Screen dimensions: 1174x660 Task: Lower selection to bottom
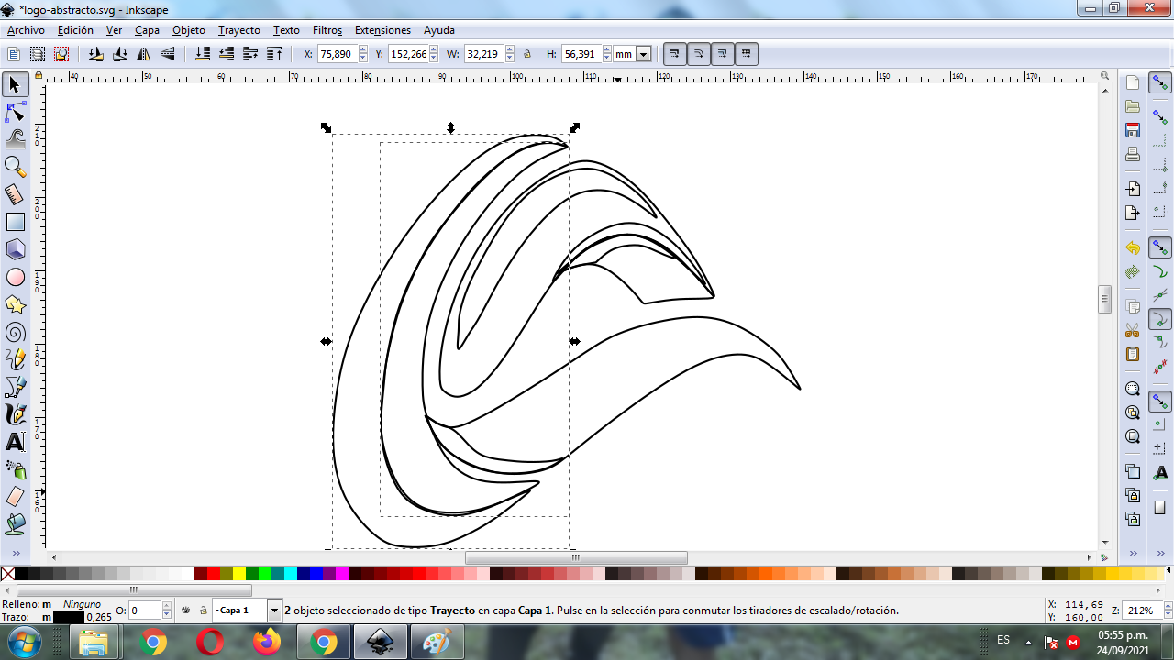204,54
